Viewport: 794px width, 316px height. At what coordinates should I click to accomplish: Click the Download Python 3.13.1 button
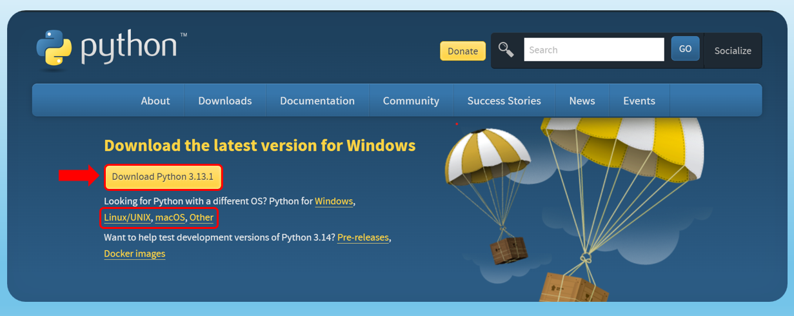[x=163, y=177]
